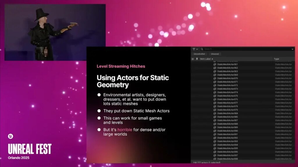This screenshot has width=298, height=167.
Task: Toggle the Uncontrolled filter chip
Action: coord(199,54)
